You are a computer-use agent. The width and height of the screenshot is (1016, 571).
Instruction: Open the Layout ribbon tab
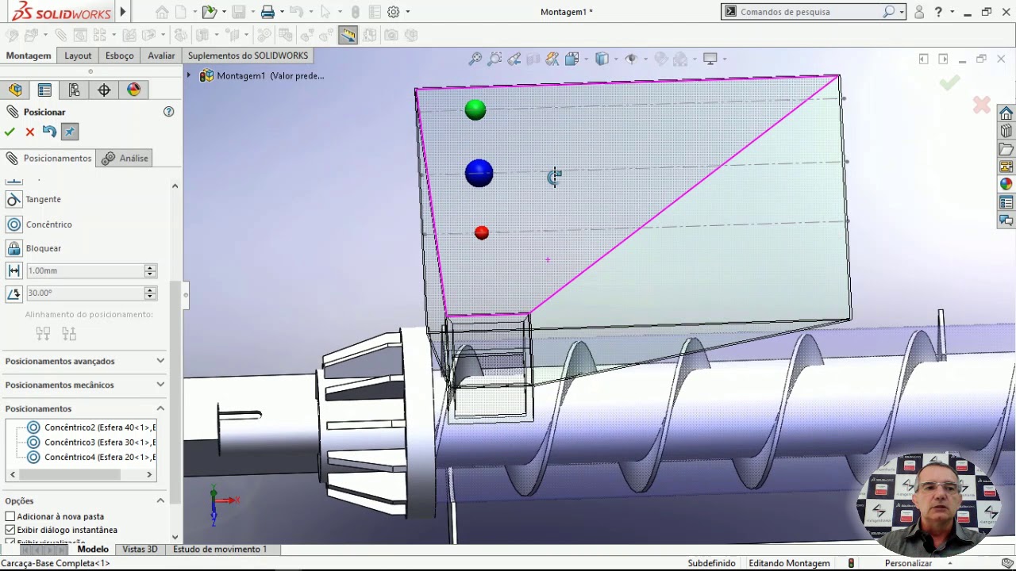[78, 56]
